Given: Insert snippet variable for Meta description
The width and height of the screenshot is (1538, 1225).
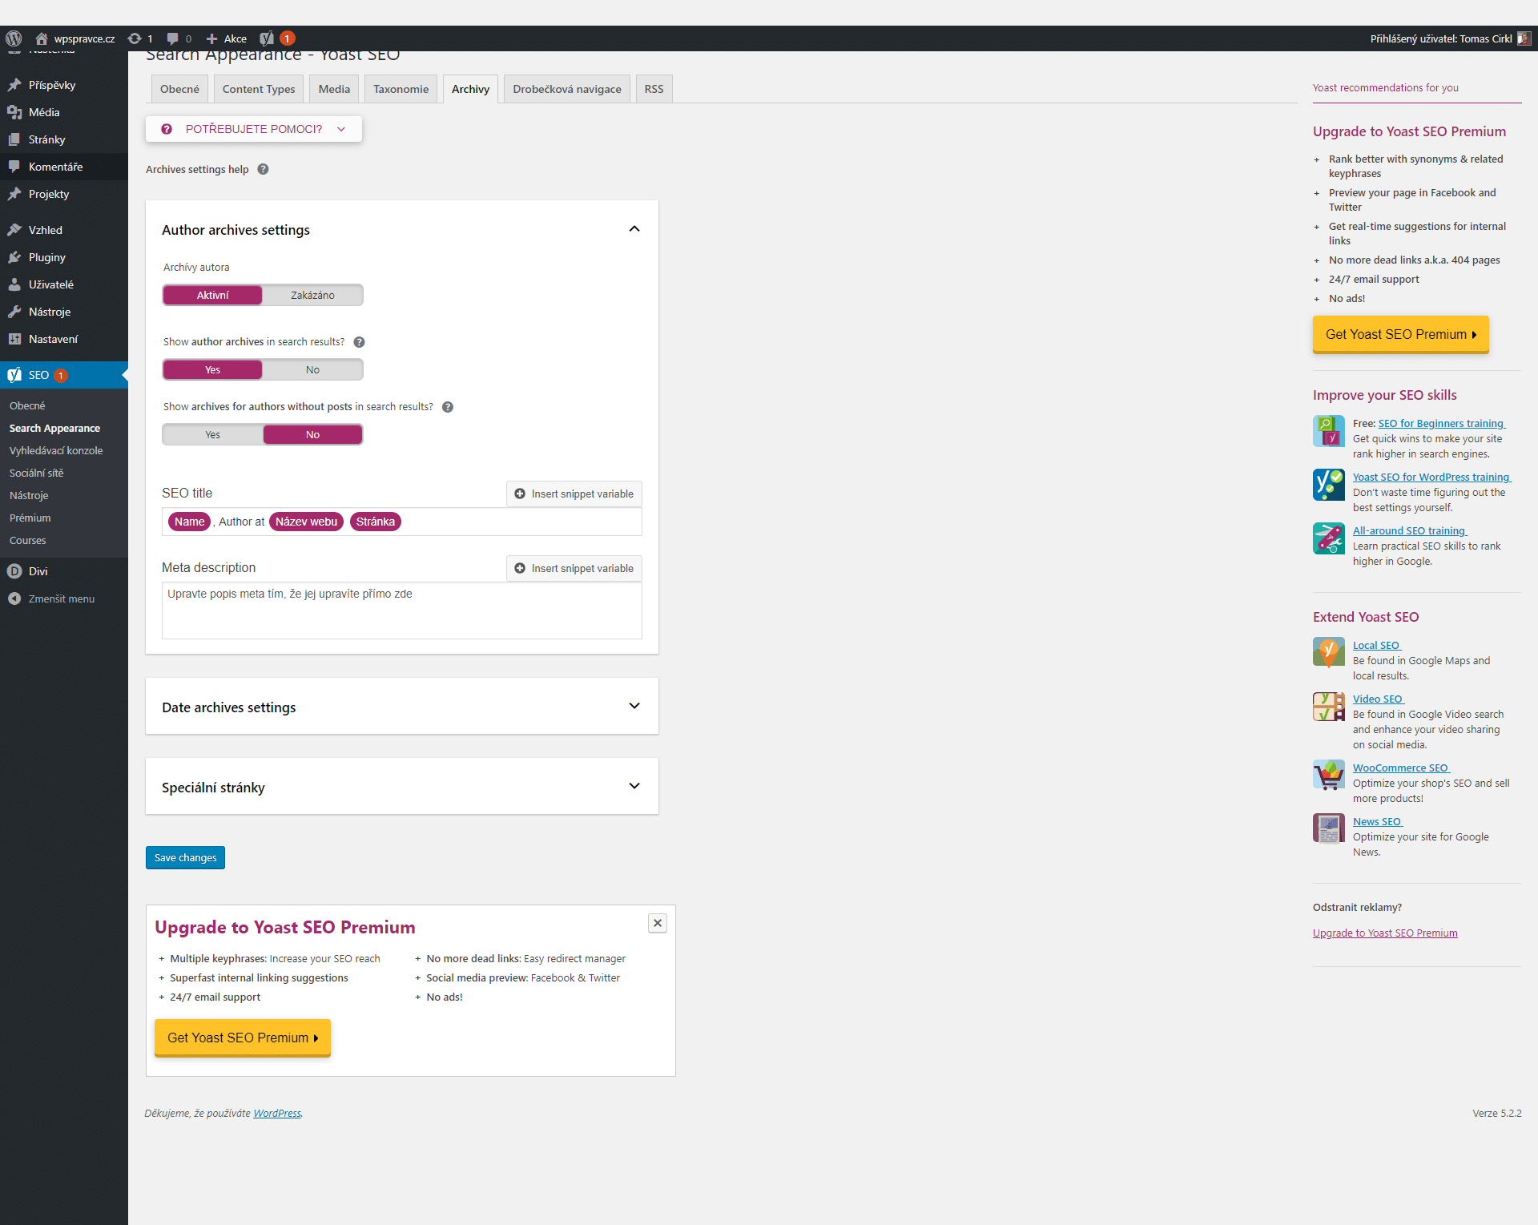Looking at the screenshot, I should click(574, 568).
